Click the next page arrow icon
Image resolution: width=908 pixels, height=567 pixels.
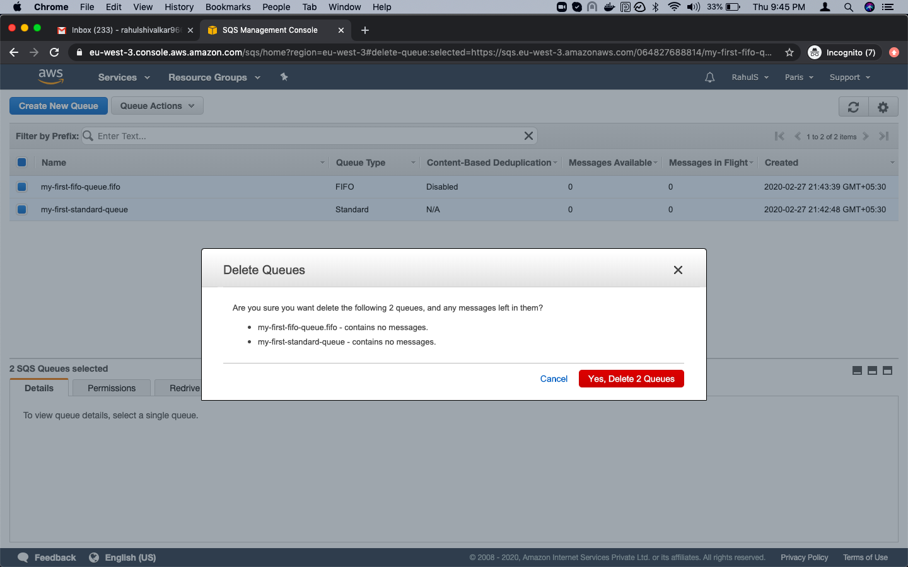click(x=866, y=136)
